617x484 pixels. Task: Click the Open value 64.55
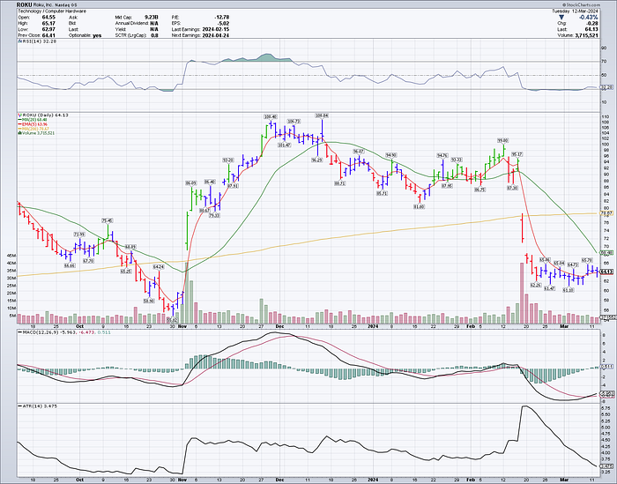coord(48,18)
